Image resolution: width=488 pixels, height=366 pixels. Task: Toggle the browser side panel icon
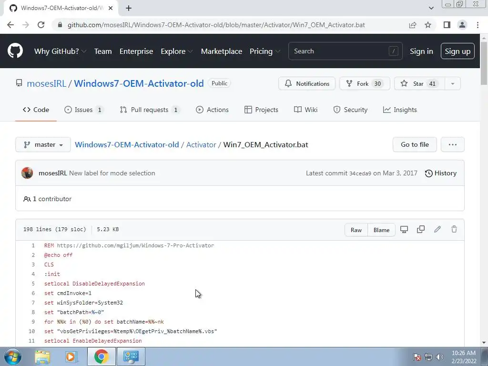tap(447, 25)
